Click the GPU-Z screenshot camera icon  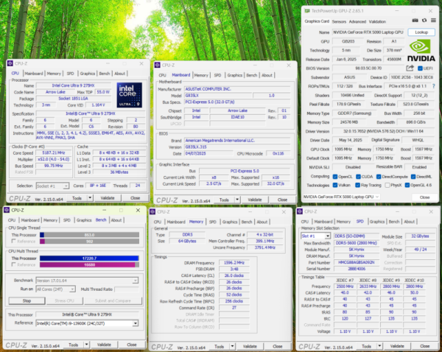pos(415,21)
